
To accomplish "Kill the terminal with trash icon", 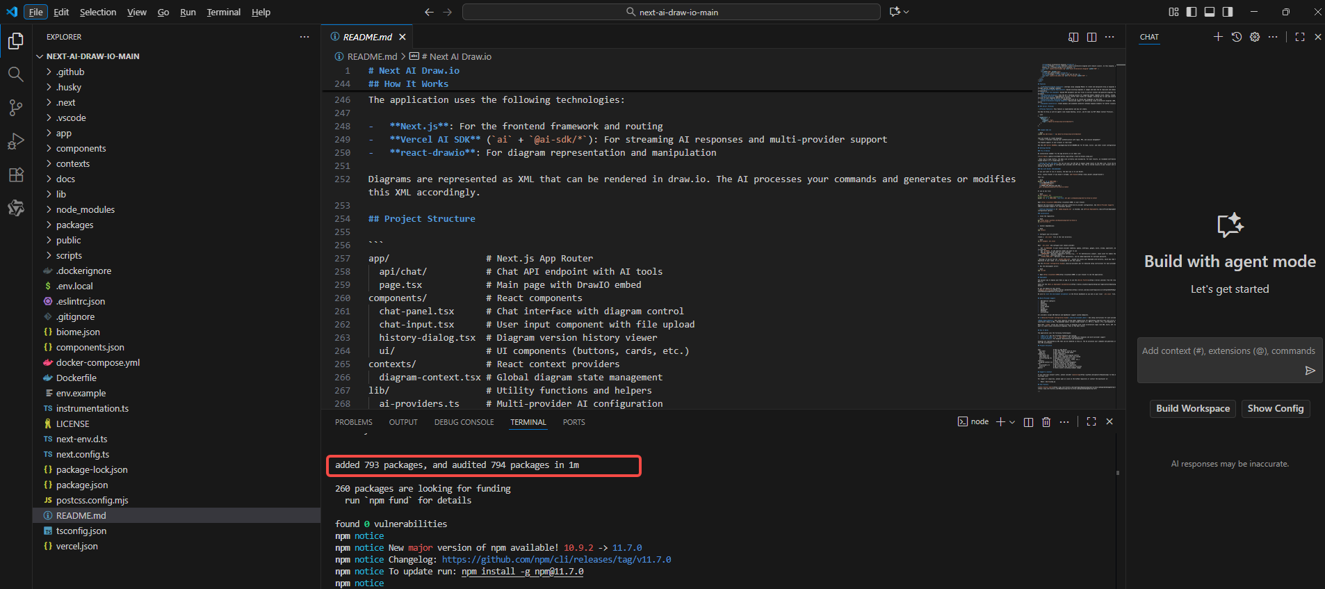I will (x=1046, y=421).
